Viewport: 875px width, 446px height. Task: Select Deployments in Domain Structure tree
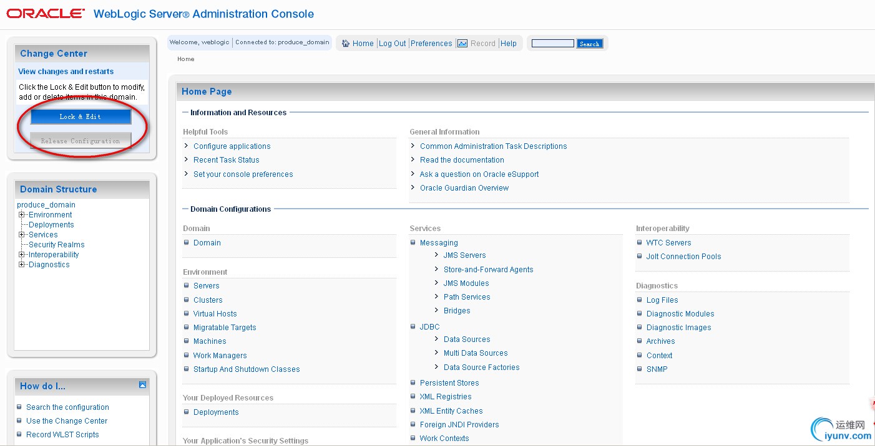(x=51, y=225)
